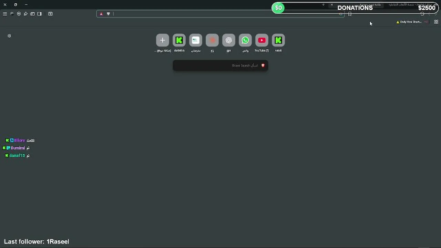The image size is (441, 248).
Task: Click the new tab plus button
Action: [x=323, y=5]
